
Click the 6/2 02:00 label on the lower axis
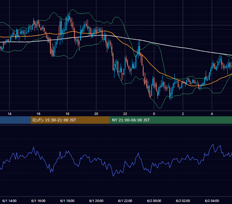(x=183, y=201)
